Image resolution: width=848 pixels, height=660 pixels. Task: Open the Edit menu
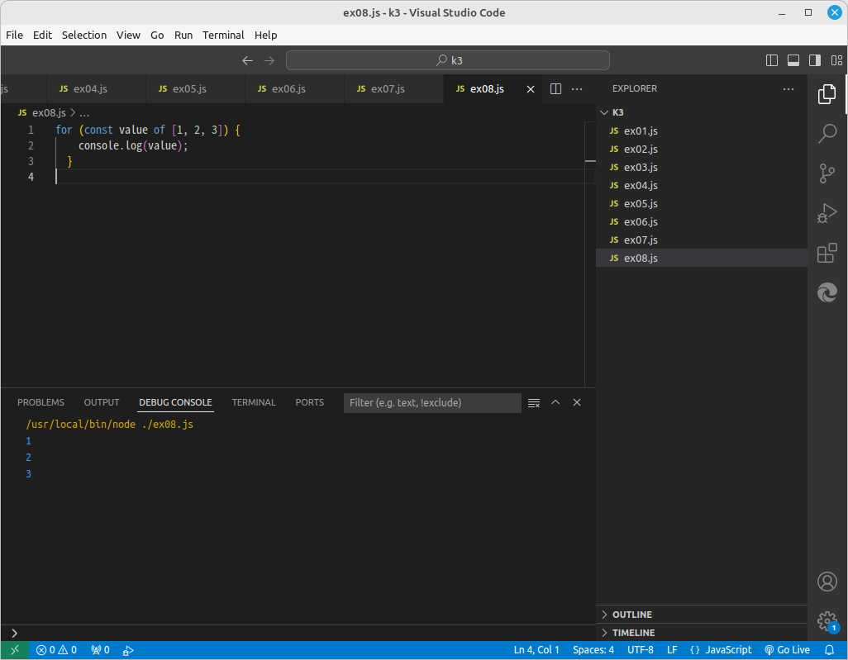coord(42,36)
